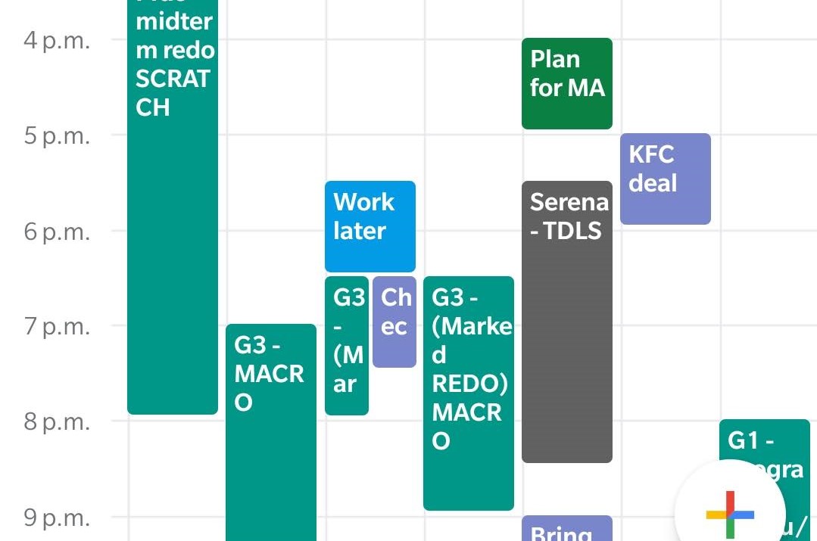Tap the 4 p.m. time label
This screenshot has width=817, height=541.
[x=57, y=40]
